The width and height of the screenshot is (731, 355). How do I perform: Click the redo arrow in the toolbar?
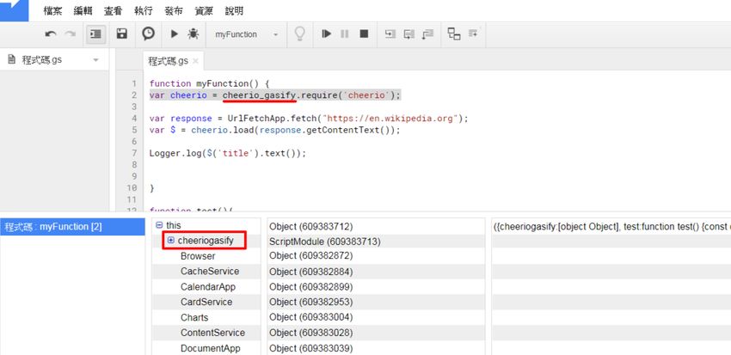(71, 34)
